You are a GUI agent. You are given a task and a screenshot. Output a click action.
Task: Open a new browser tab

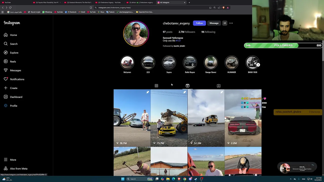(189, 3)
